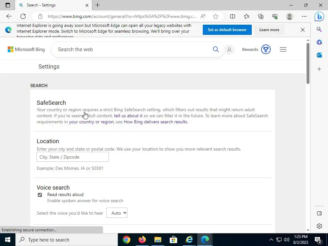This screenshot has width=328, height=246.
Task: Open Bing Chat sidebar icon
Action: pos(319,17)
